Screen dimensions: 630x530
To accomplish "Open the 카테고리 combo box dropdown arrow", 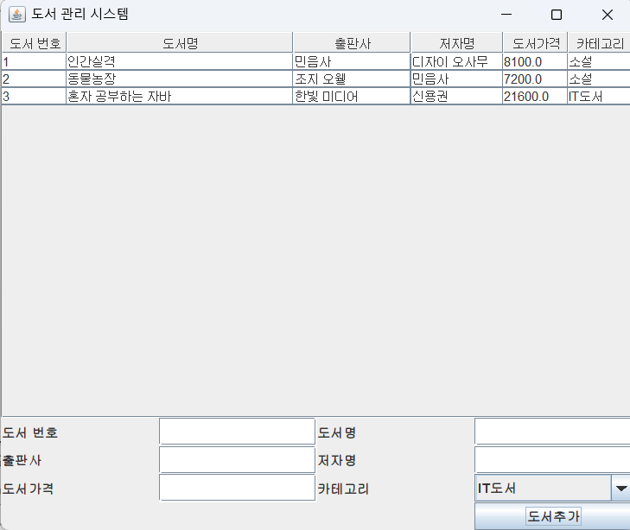I will pos(620,489).
